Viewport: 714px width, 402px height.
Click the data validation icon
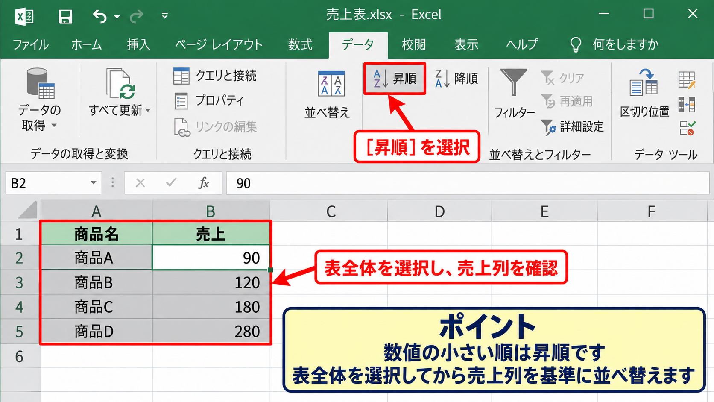[688, 128]
